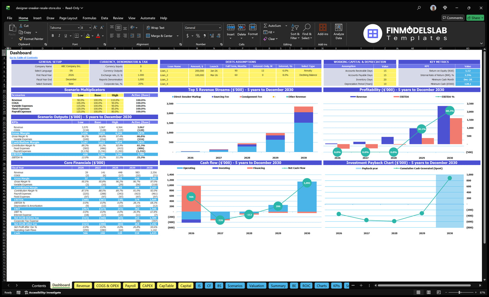Toggle Wrap Text option

point(155,28)
